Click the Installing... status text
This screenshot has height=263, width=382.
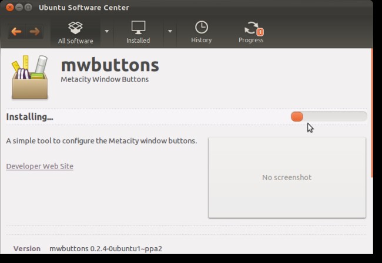[x=29, y=117]
